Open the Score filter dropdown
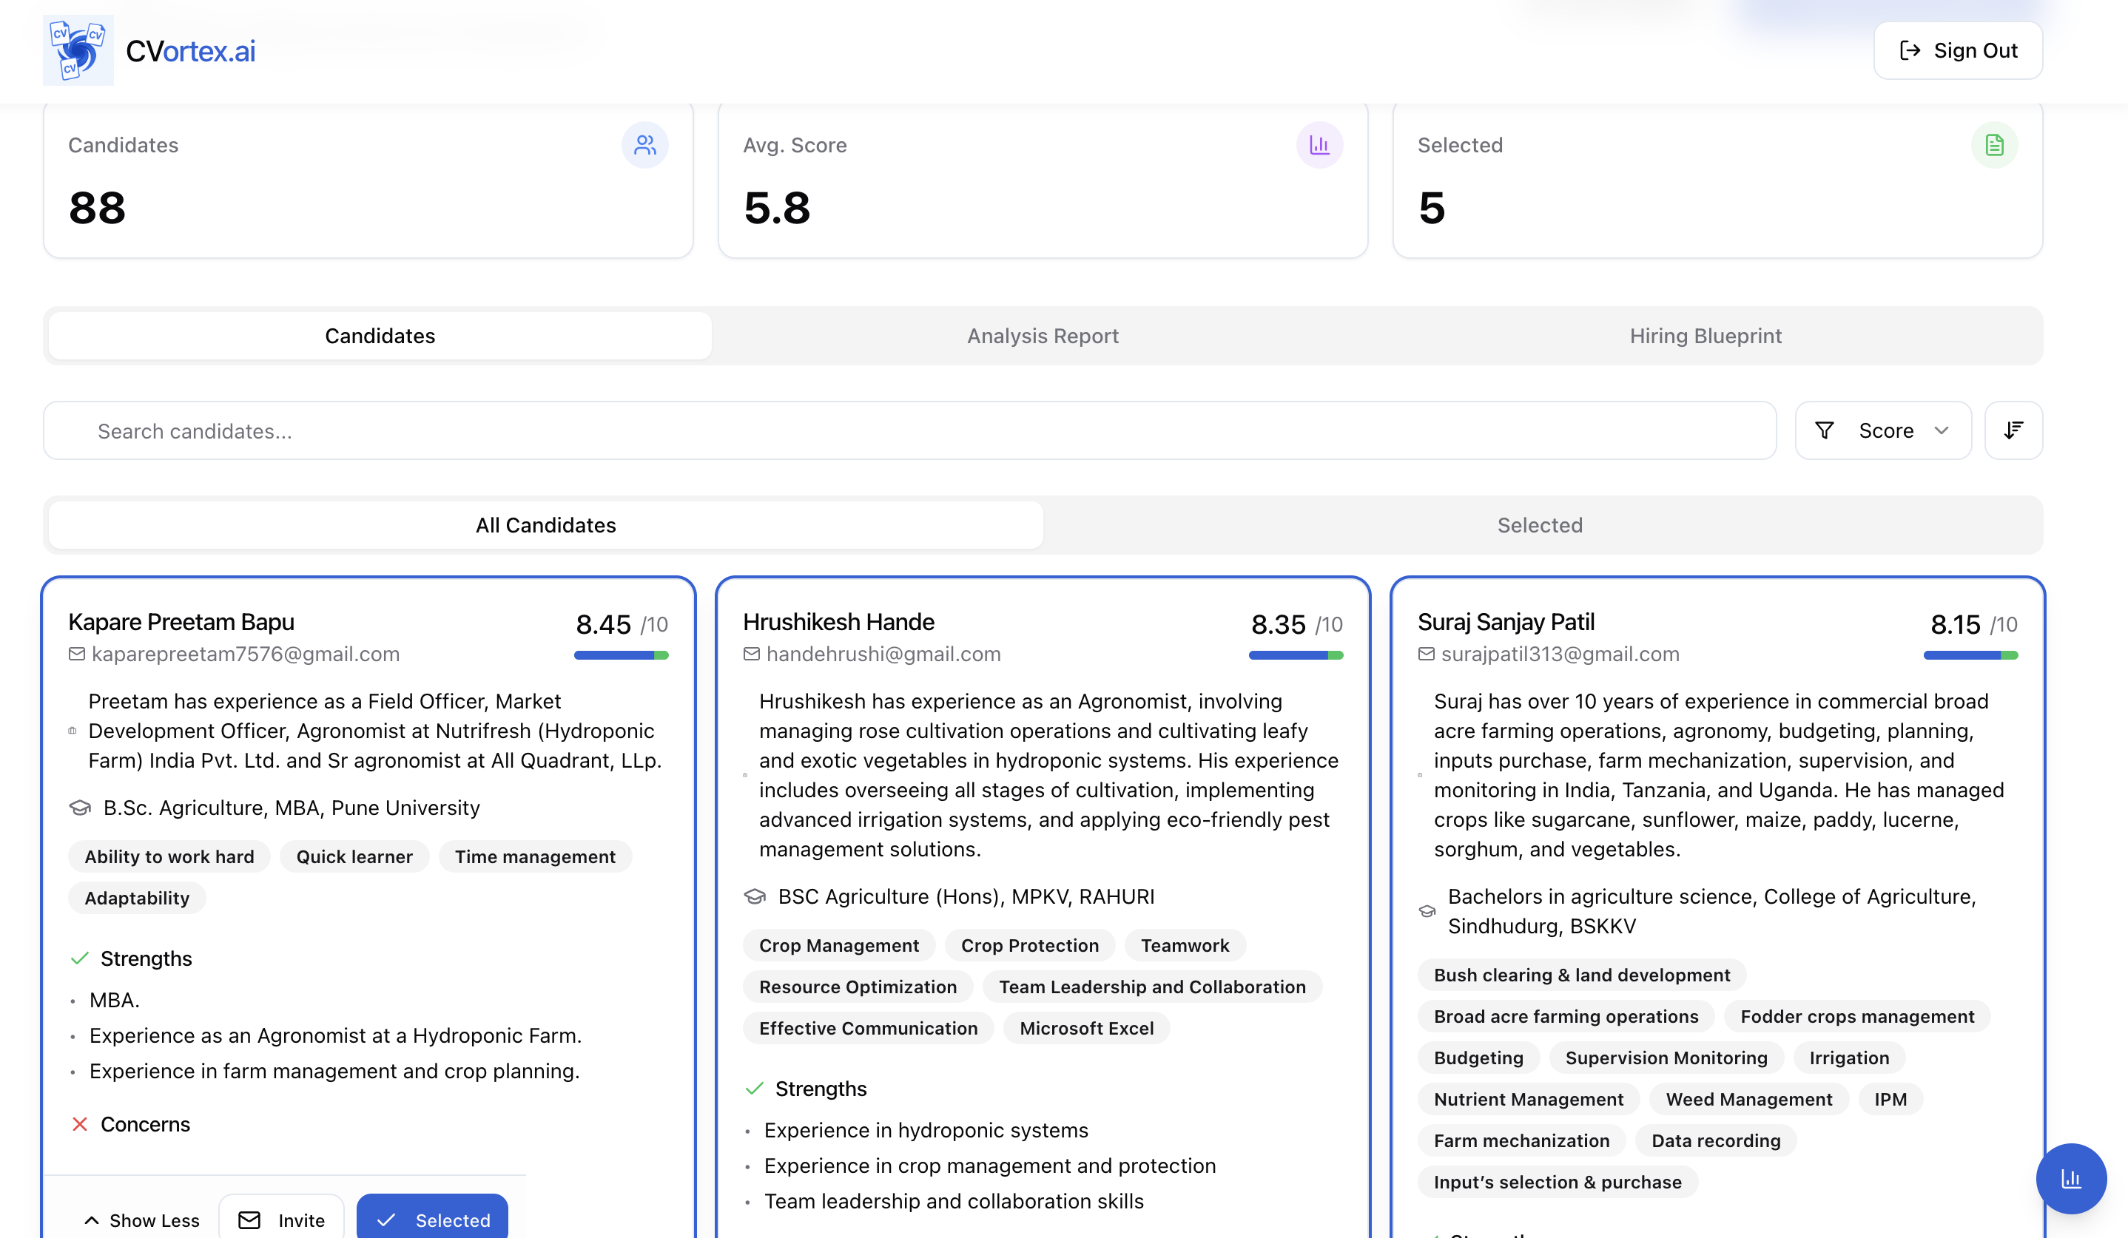This screenshot has width=2128, height=1238. tap(1882, 430)
